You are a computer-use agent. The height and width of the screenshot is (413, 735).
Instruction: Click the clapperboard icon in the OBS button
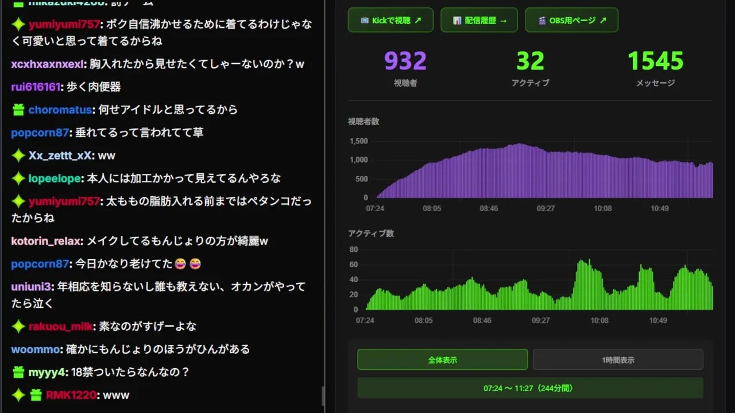(541, 21)
